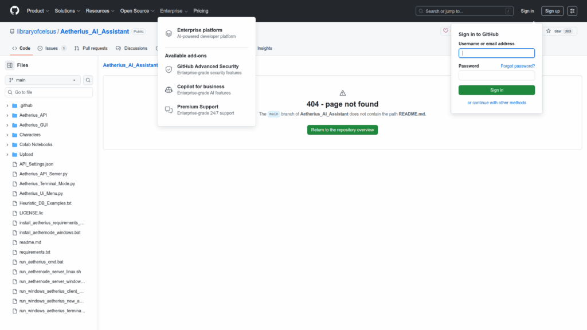This screenshot has height=330, width=587.
Task: Click Return to the repository overview
Action: pos(342,130)
